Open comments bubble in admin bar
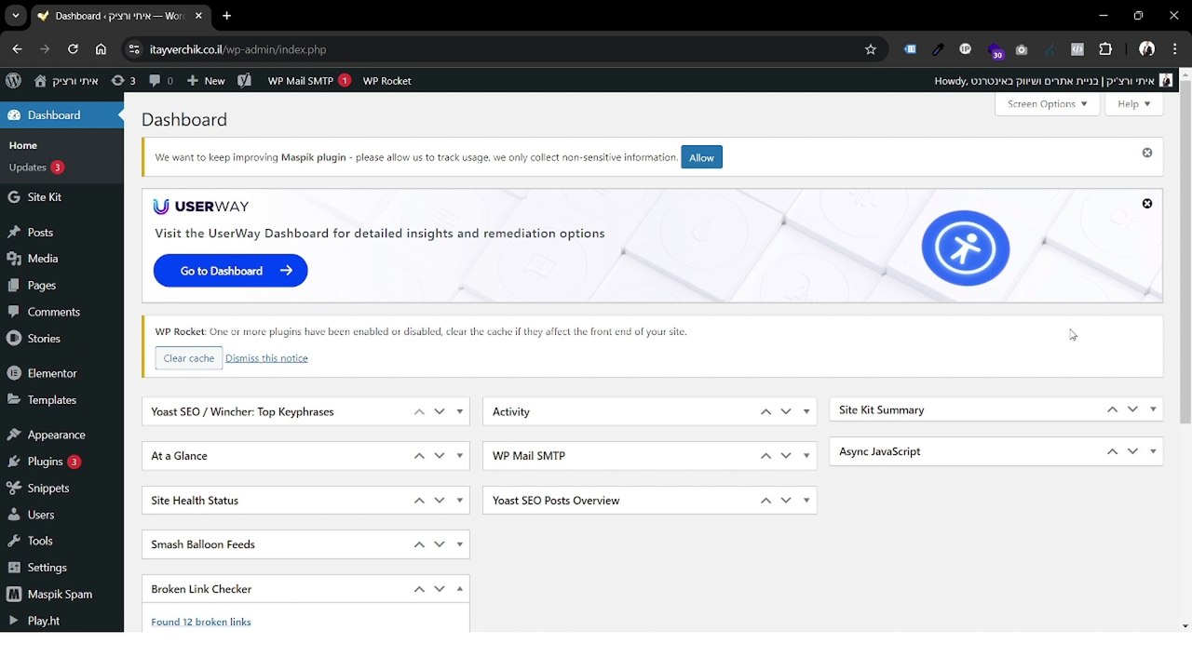Viewport: 1192px width, 670px height. click(x=161, y=81)
